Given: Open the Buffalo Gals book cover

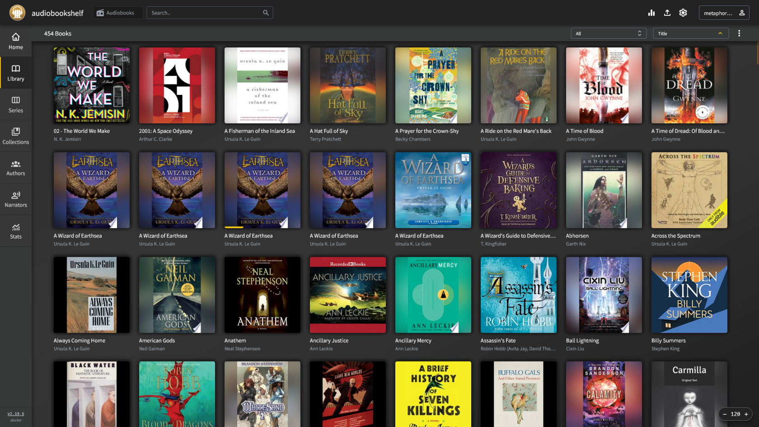Looking at the screenshot, I should [x=519, y=394].
